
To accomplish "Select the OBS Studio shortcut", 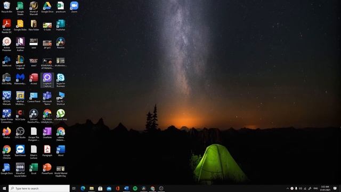I will tap(20, 133).
